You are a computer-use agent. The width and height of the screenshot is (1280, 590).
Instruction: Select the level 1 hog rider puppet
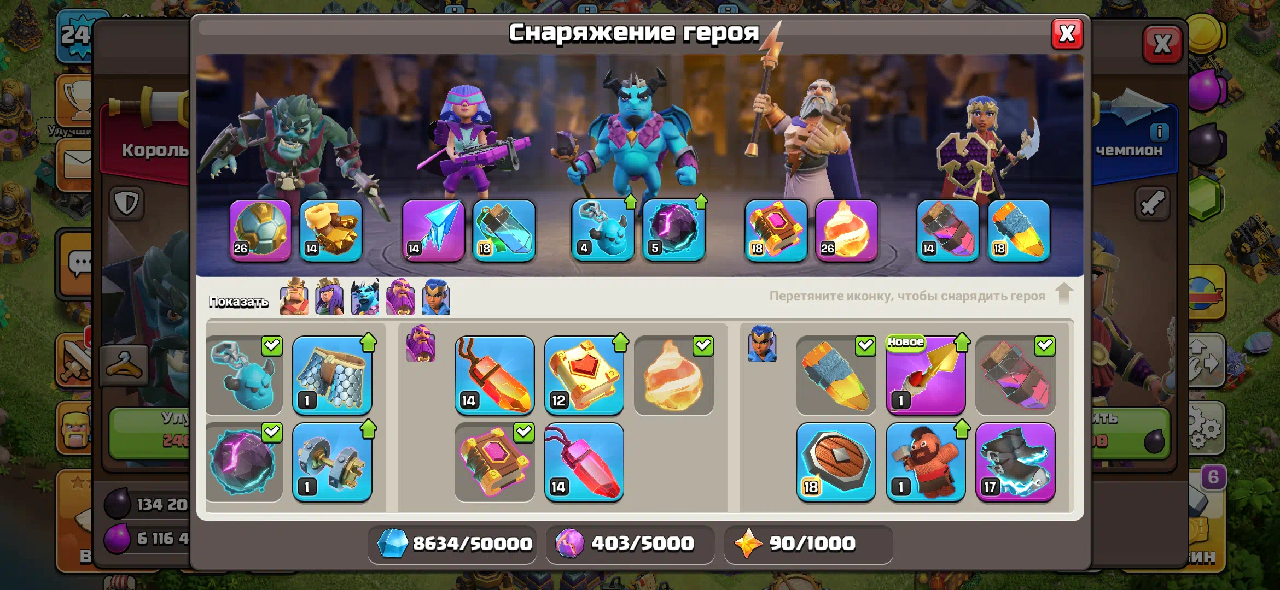click(x=926, y=462)
